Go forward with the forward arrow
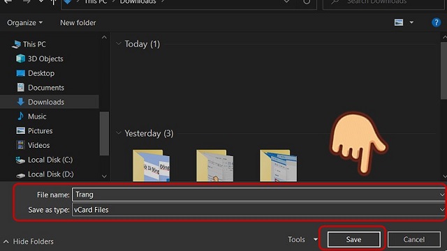This screenshot has height=251, width=447. pos(27,1)
